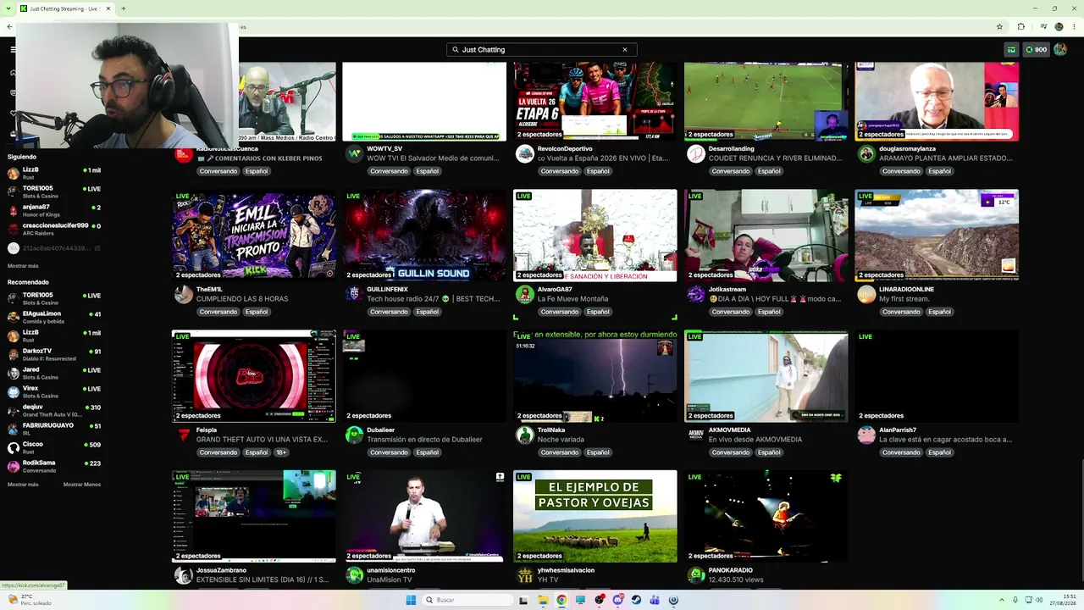This screenshot has height=610, width=1084.
Task: Click deqiuv avatar in recommended list
Action: [x=14, y=411]
